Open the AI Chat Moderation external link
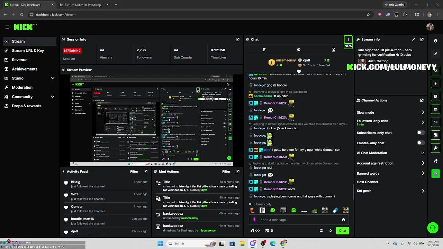The height and width of the screenshot is (249, 443). pyautogui.click(x=423, y=153)
